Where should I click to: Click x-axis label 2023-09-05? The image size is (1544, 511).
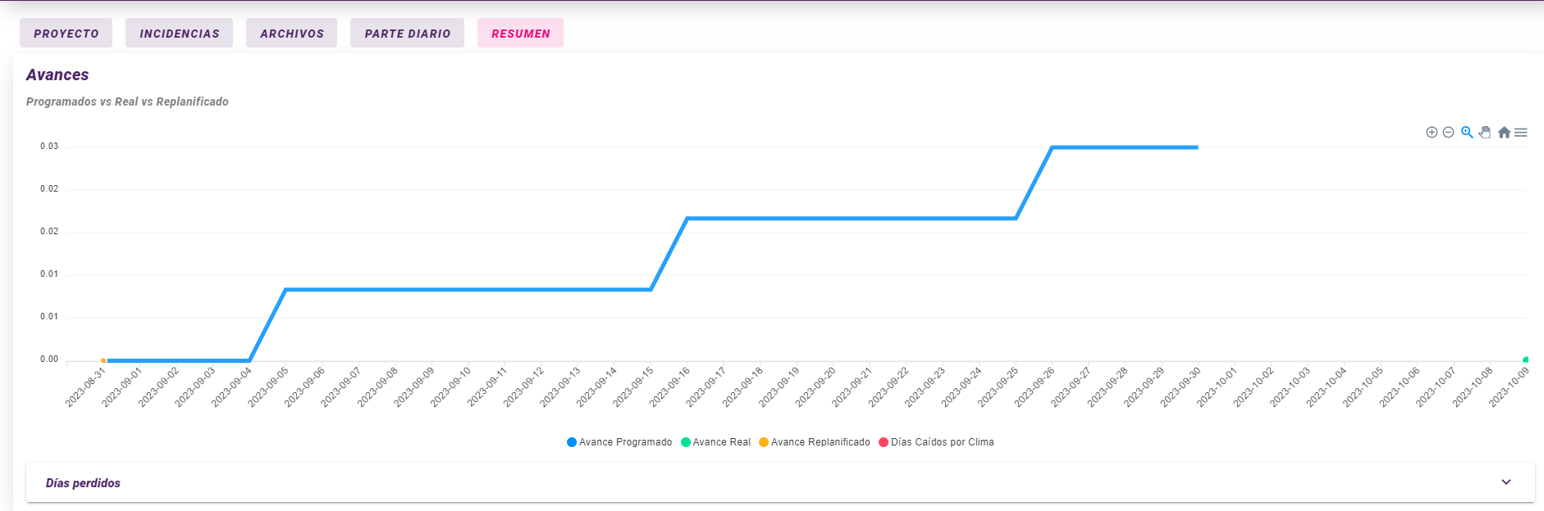tap(268, 387)
